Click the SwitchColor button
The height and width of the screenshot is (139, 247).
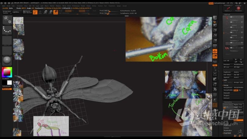(x=7, y=86)
